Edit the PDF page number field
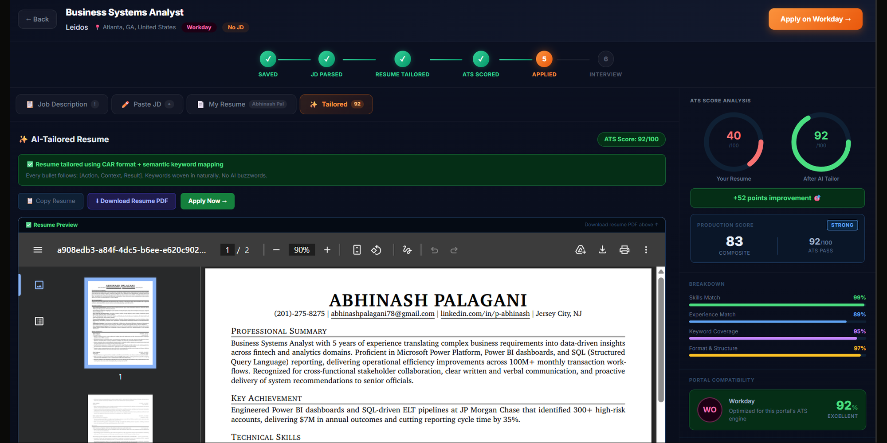 [x=227, y=250]
